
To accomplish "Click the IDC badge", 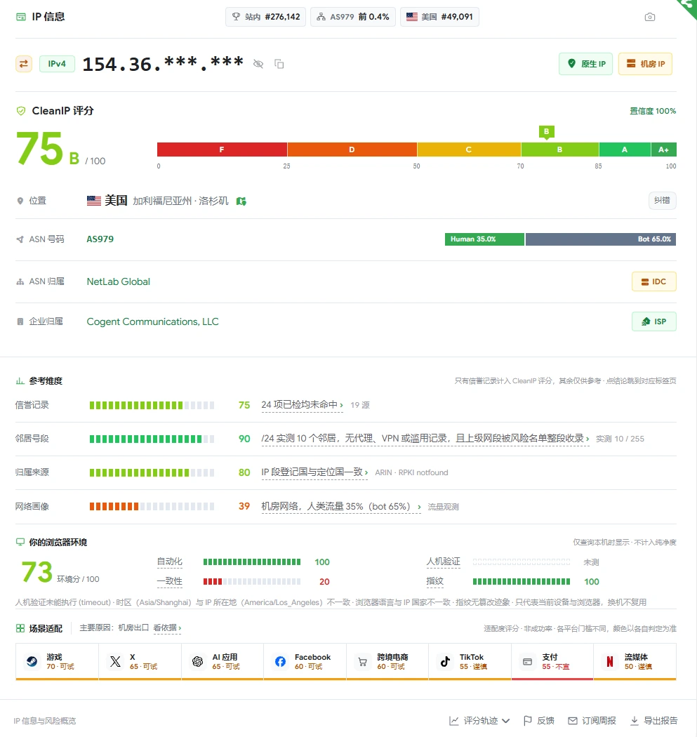I will (x=653, y=281).
